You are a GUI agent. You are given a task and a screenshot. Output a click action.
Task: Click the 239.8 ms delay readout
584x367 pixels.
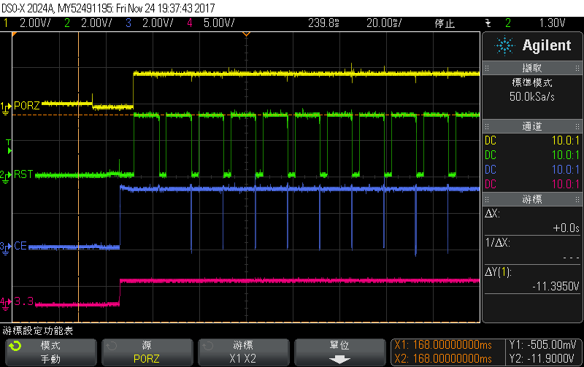pos(323,23)
